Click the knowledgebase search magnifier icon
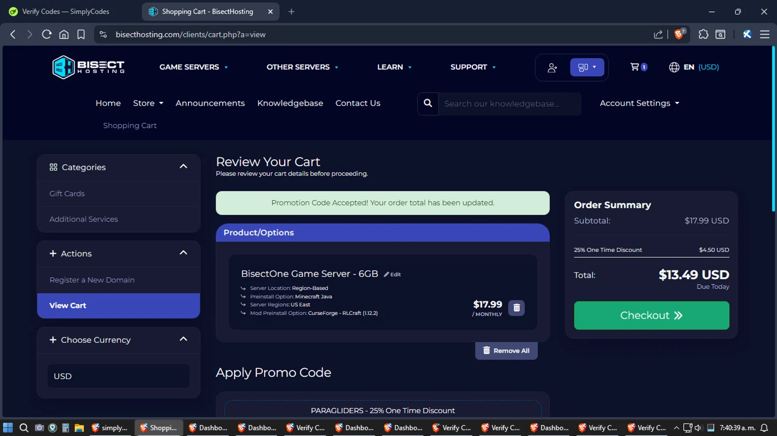This screenshot has height=436, width=777. point(428,103)
